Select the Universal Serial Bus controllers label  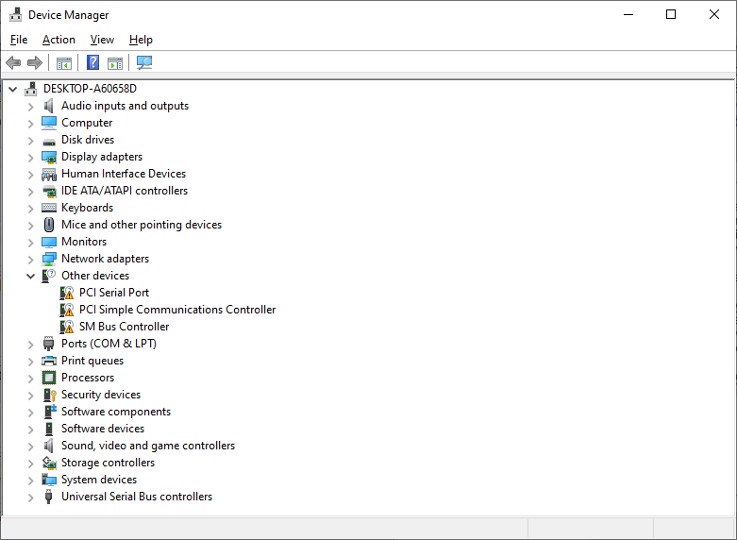point(136,497)
